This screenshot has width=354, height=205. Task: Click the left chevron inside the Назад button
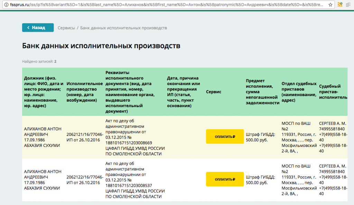point(29,27)
